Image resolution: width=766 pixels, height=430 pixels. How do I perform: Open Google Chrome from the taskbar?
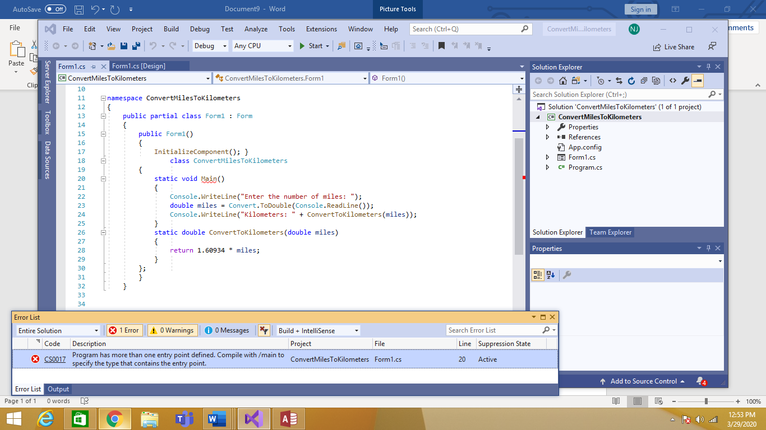click(115, 418)
